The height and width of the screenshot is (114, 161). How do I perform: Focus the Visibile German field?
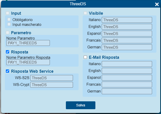click(127, 47)
